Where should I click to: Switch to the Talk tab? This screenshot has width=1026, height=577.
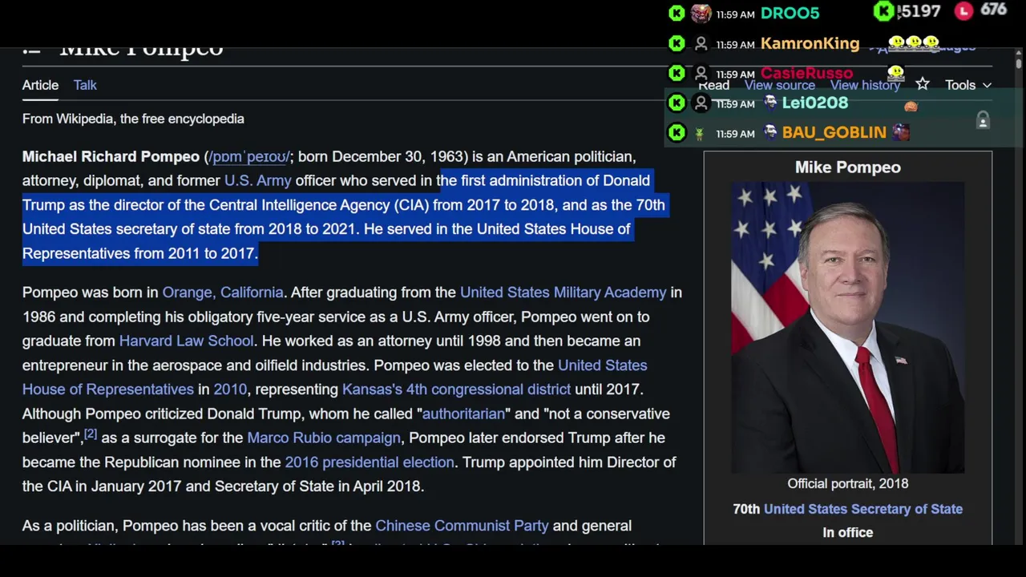pos(85,85)
